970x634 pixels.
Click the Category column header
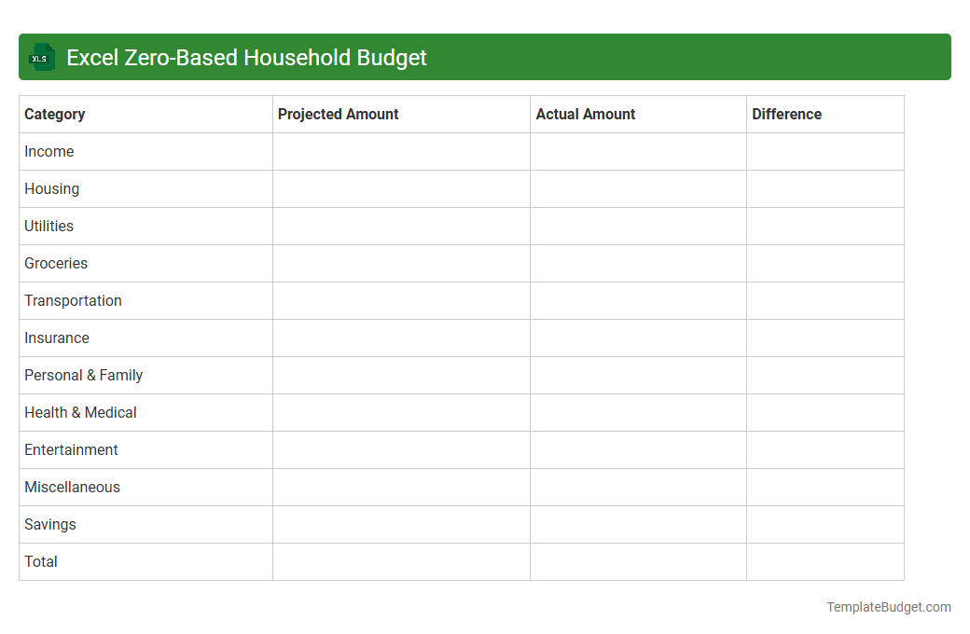(55, 114)
